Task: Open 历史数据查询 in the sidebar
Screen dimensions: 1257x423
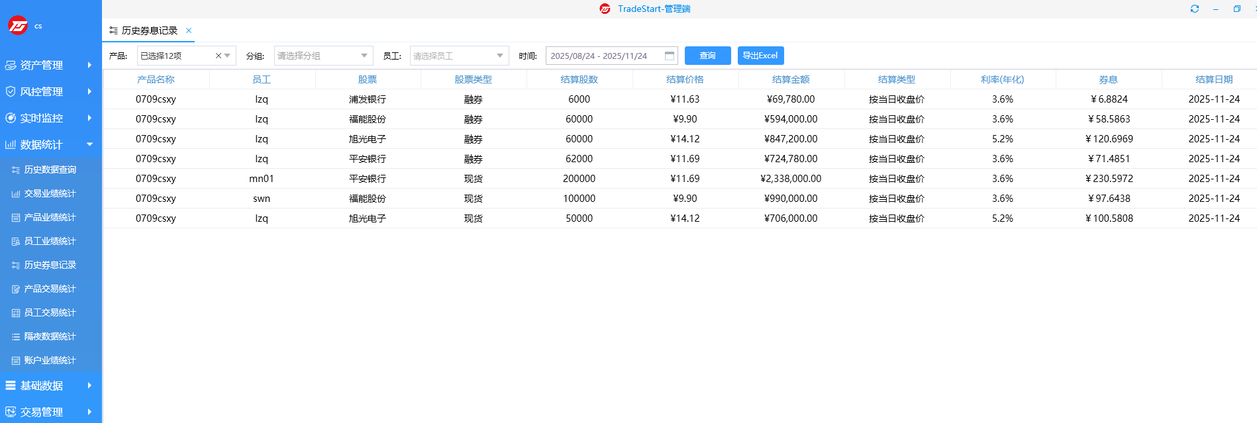Action: [x=51, y=169]
